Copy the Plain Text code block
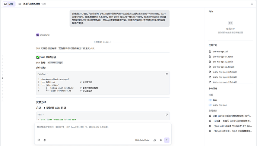 (166, 74)
